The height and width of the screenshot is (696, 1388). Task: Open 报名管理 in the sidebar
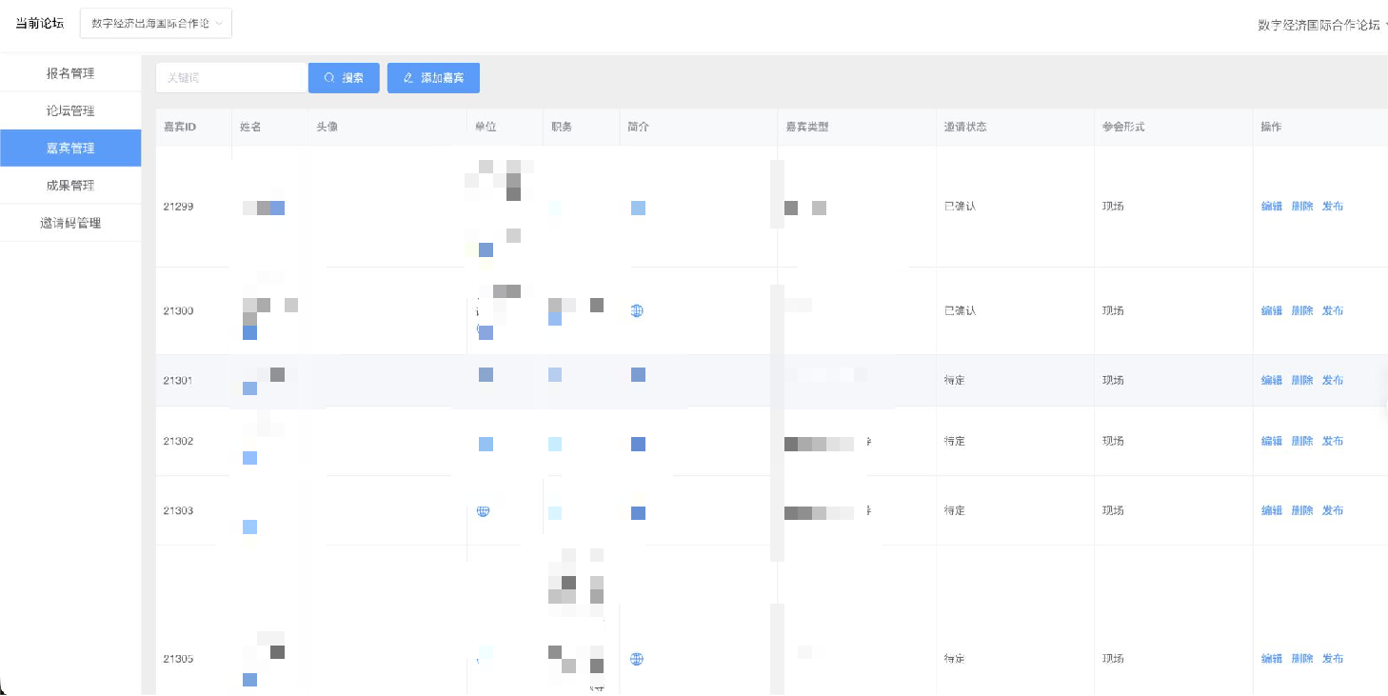point(70,73)
